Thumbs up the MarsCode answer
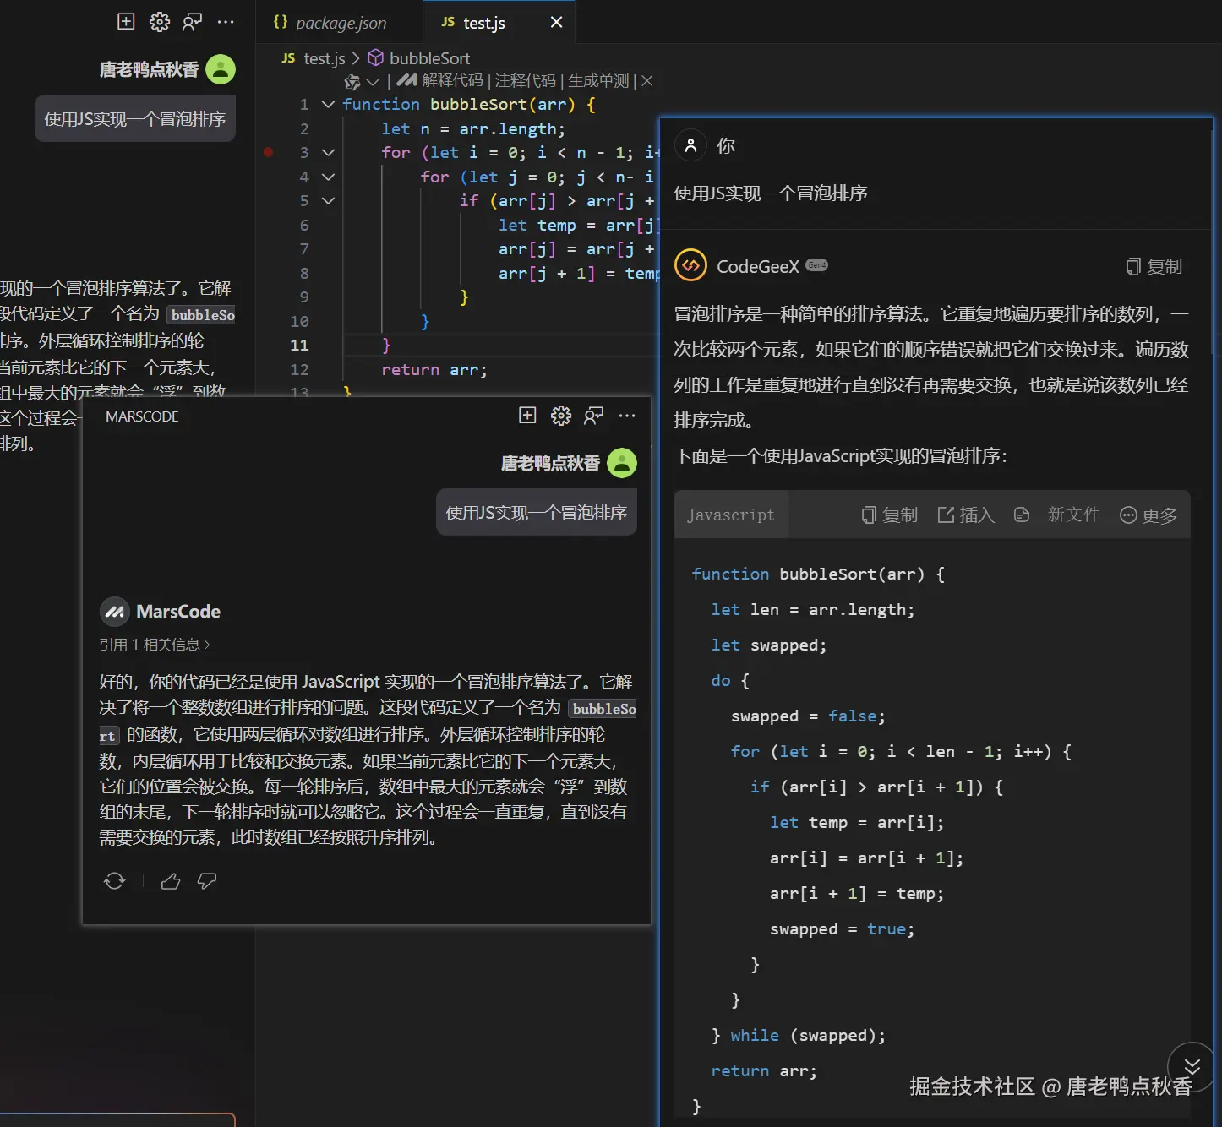 tap(171, 881)
